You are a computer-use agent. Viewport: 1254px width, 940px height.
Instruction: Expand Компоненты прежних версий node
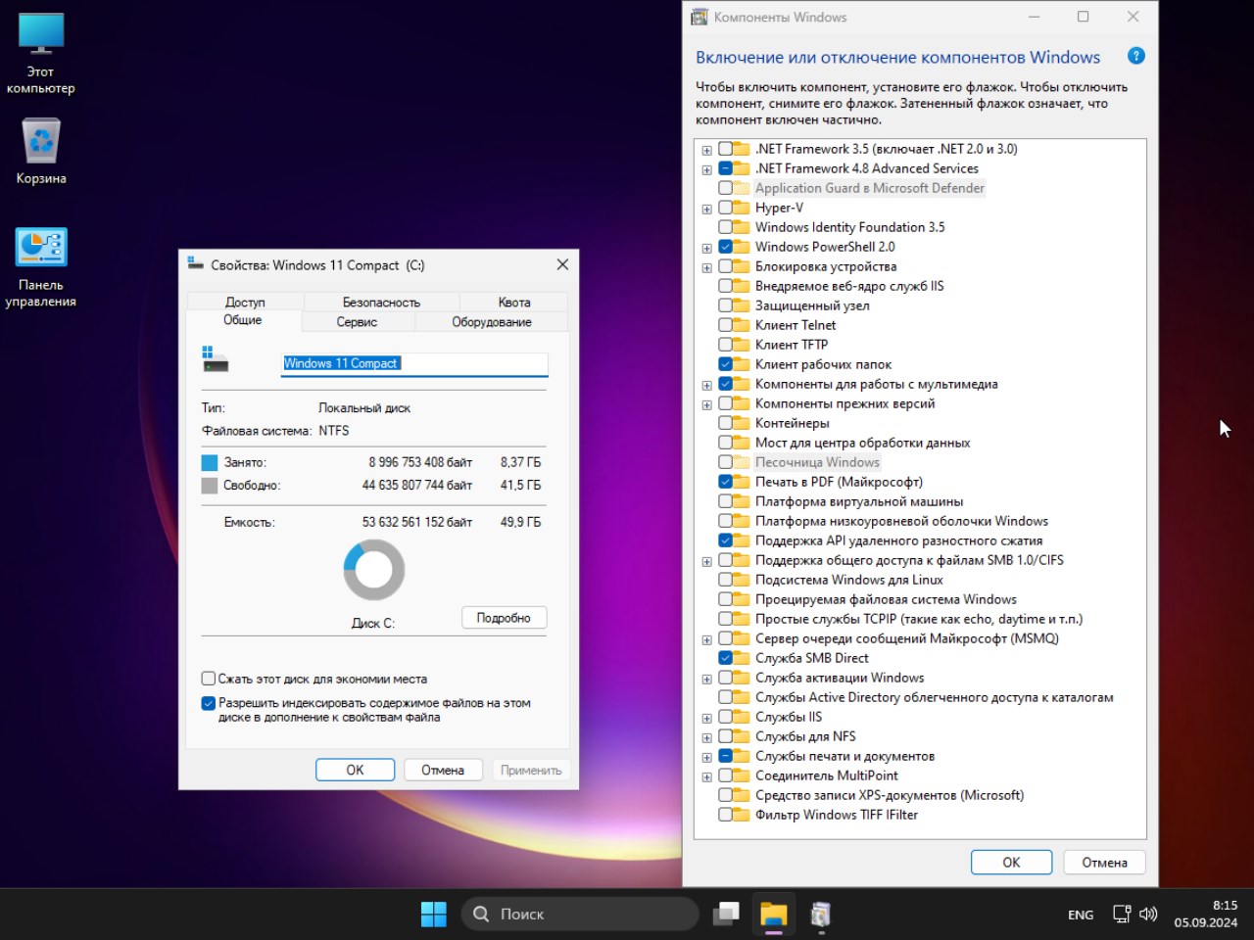tap(706, 404)
